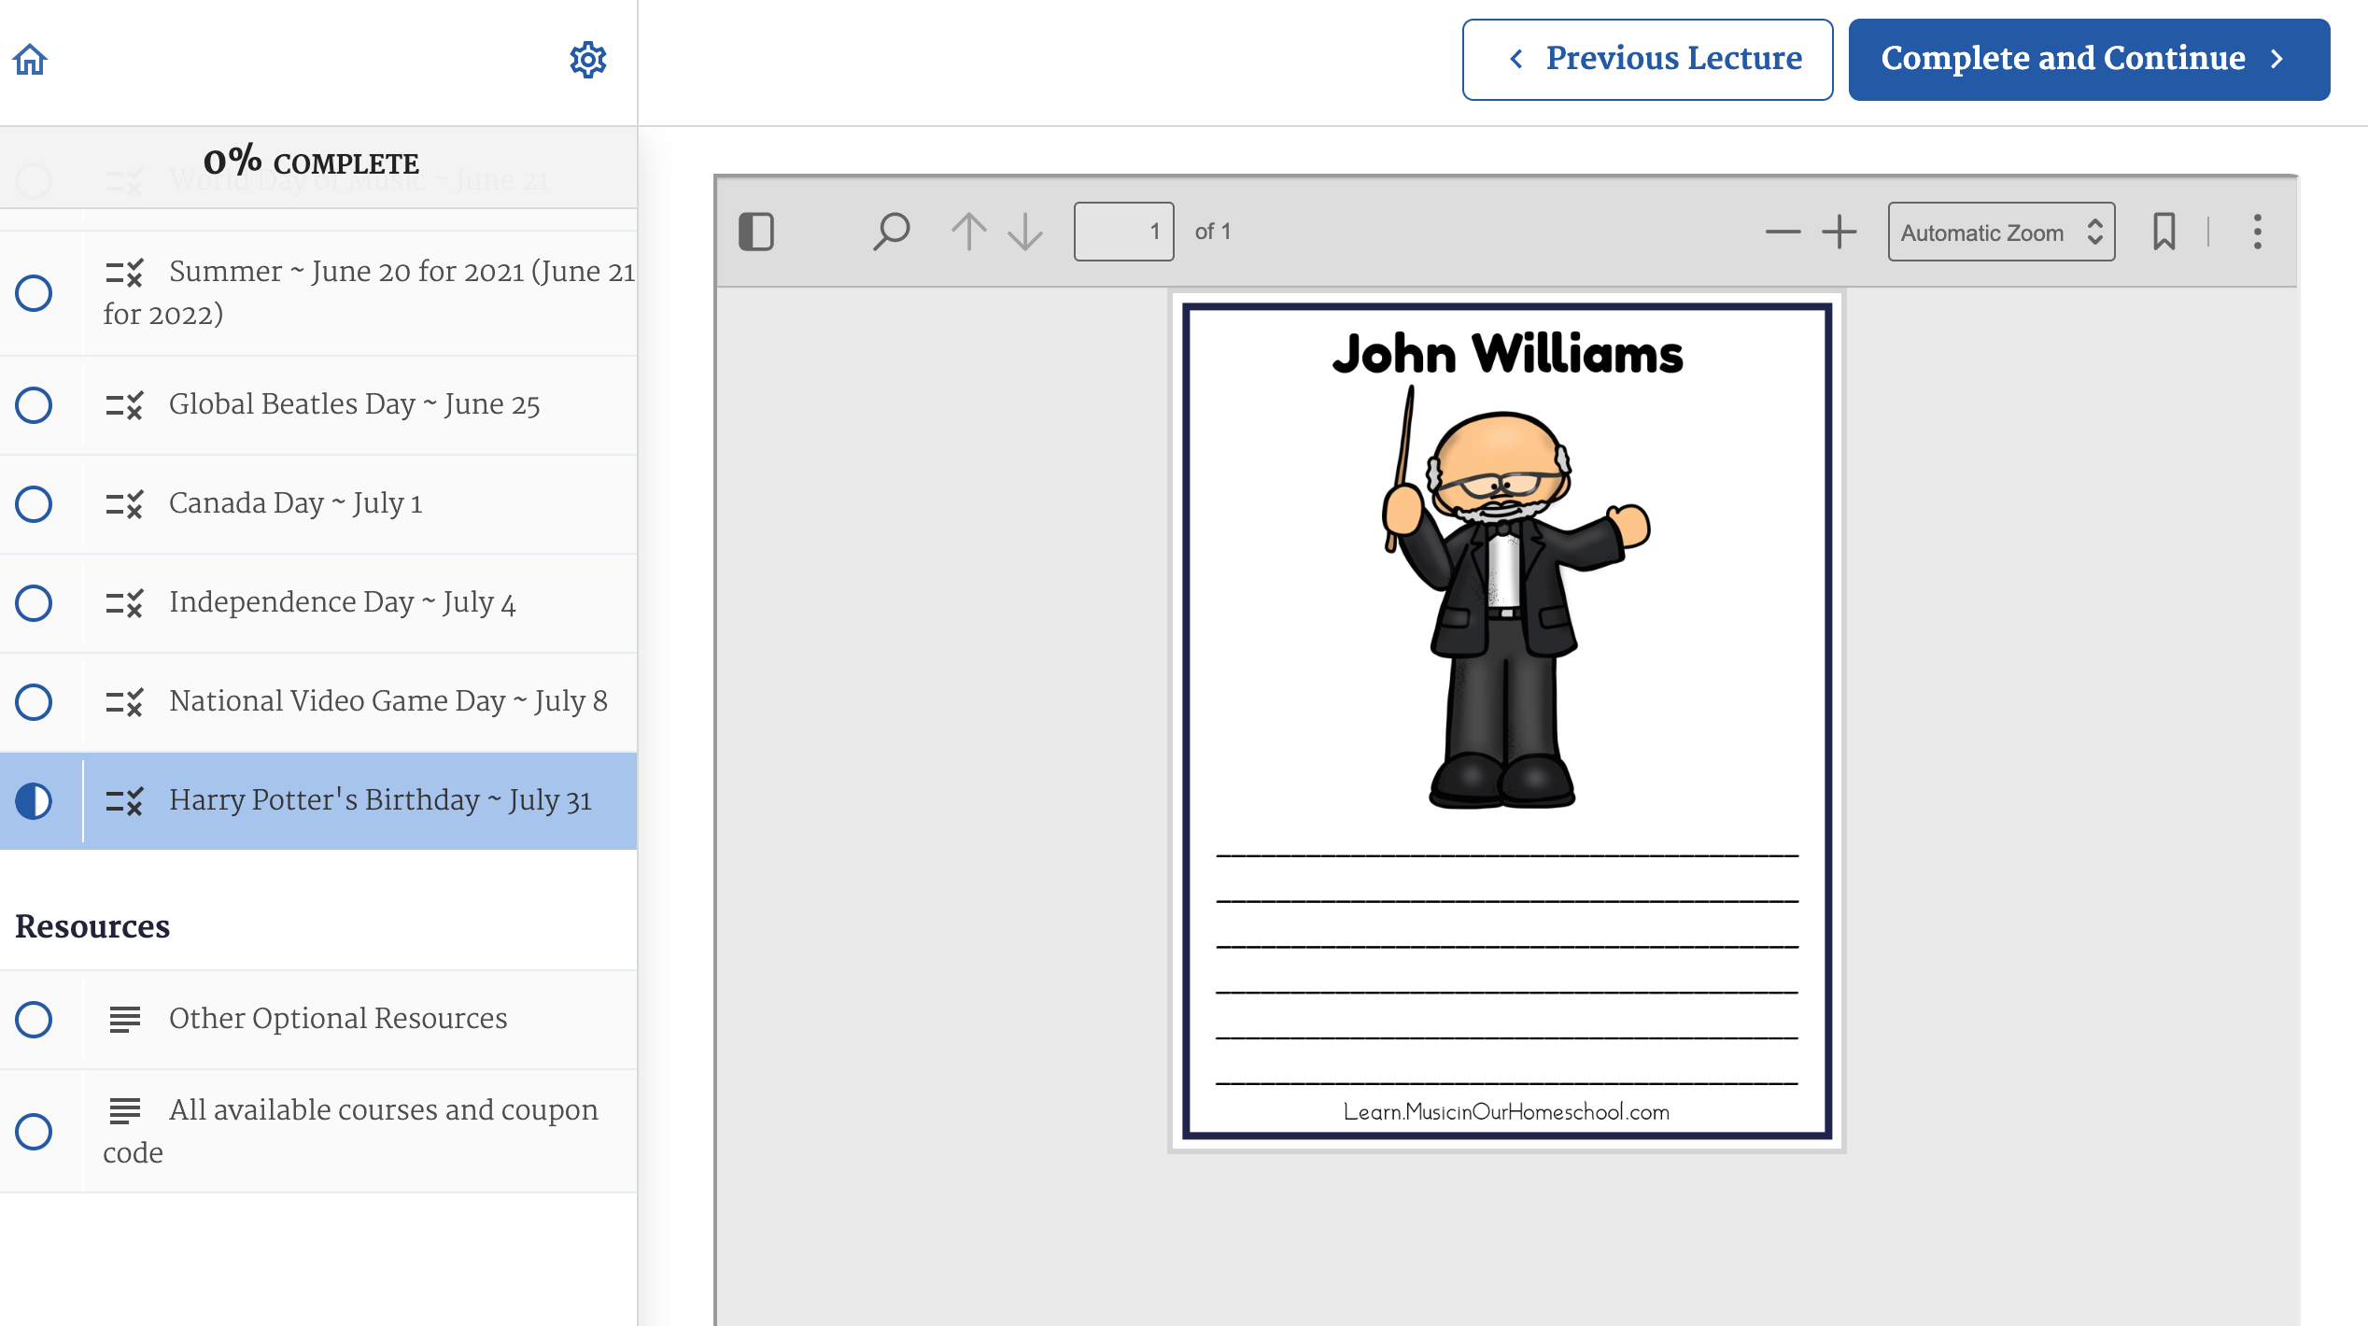The height and width of the screenshot is (1326, 2368).
Task: Open National Video Game Day ~ July 8
Action: pos(318,702)
